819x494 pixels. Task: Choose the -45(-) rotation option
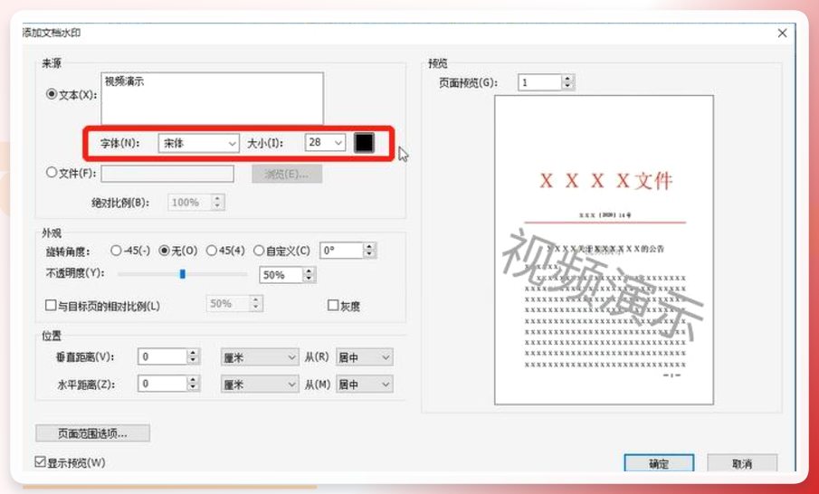click(116, 251)
